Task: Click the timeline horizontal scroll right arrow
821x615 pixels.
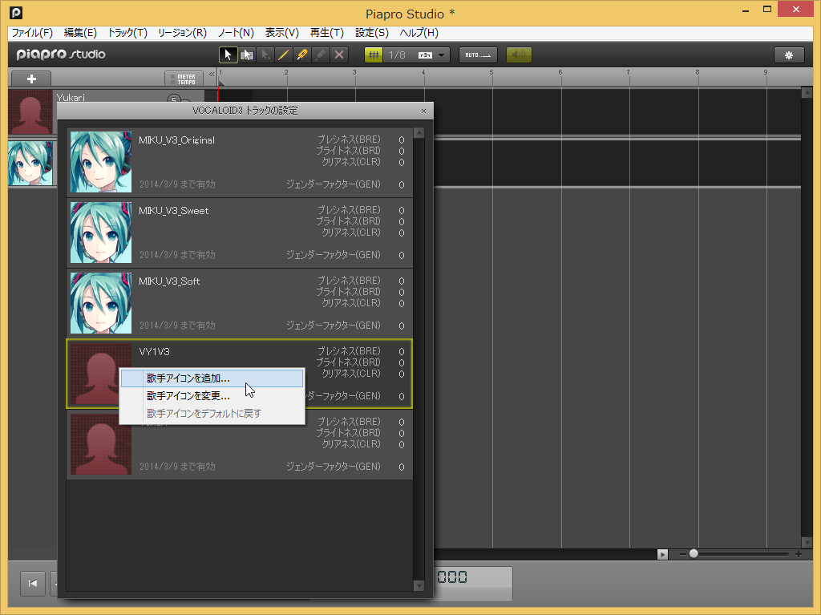Action: 662,554
